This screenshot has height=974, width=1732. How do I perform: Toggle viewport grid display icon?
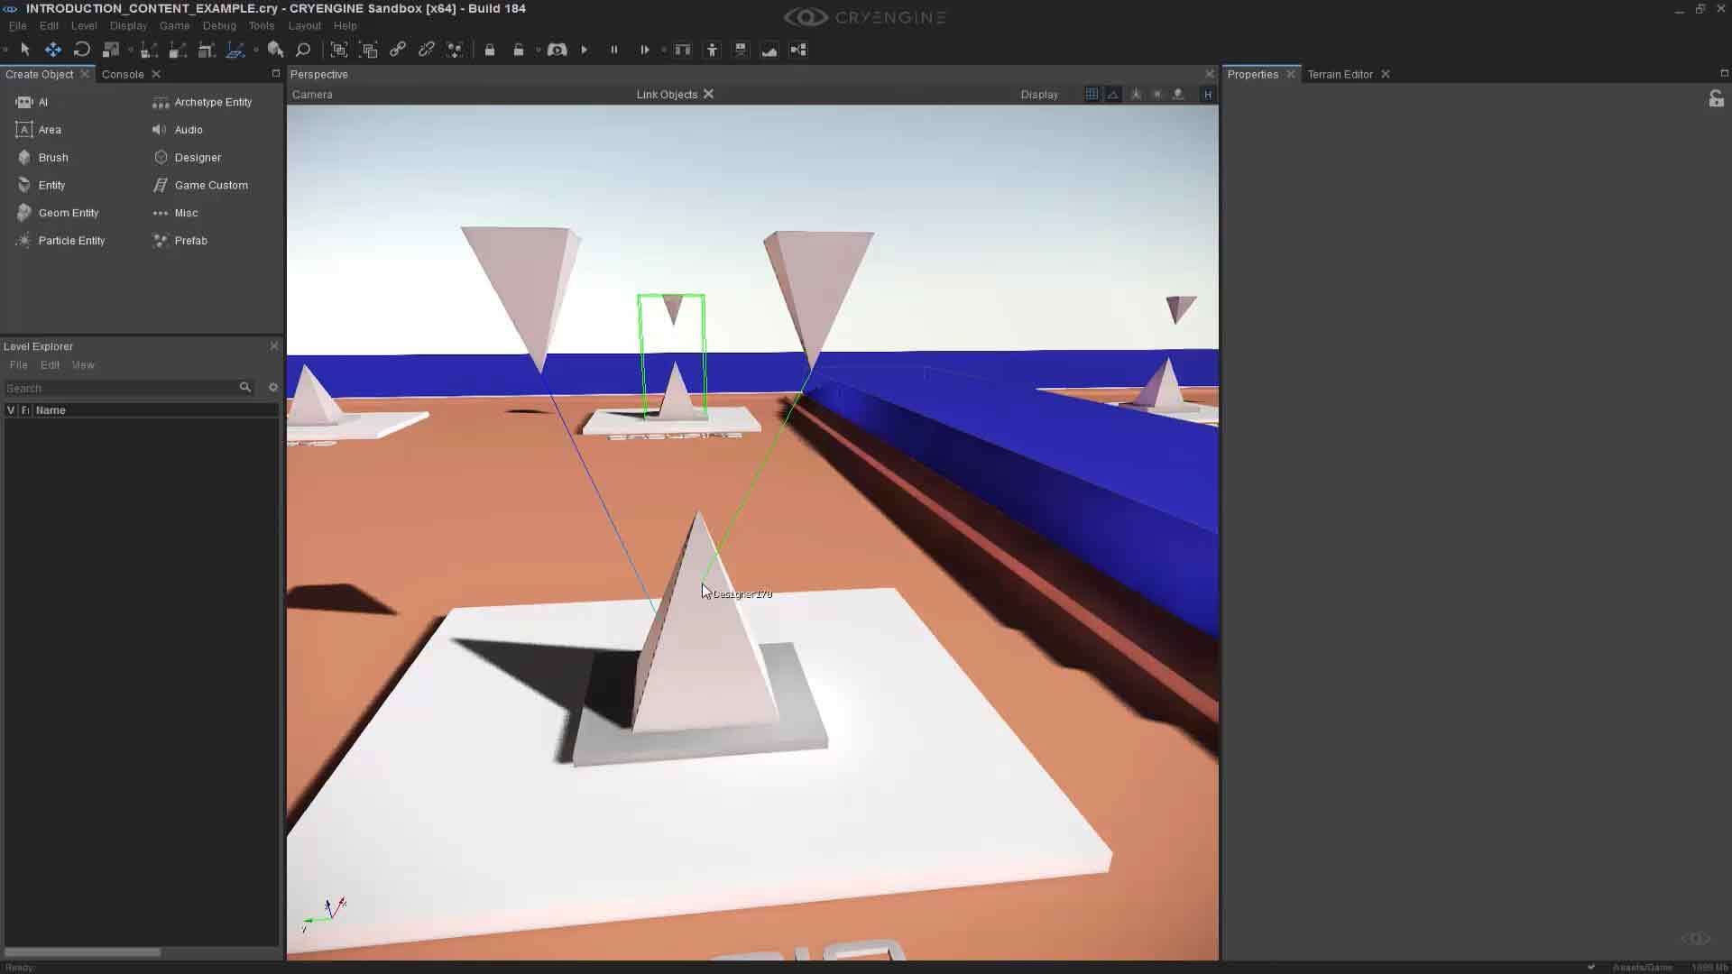pos(1092,94)
